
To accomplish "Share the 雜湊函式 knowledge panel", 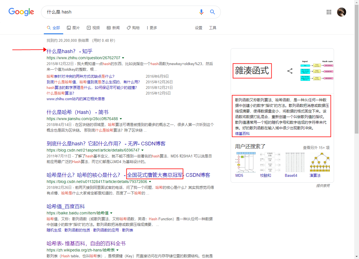I will pyautogui.click(x=290, y=71).
